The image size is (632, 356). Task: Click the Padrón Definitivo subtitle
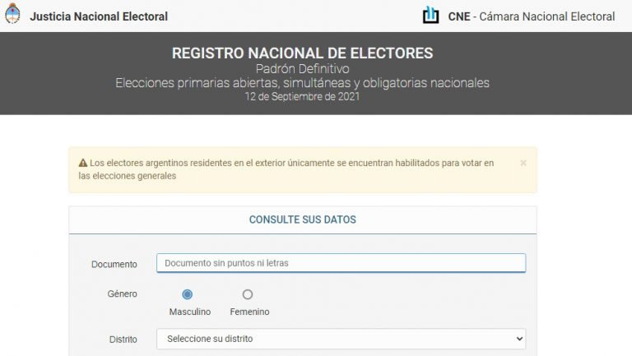[302, 69]
